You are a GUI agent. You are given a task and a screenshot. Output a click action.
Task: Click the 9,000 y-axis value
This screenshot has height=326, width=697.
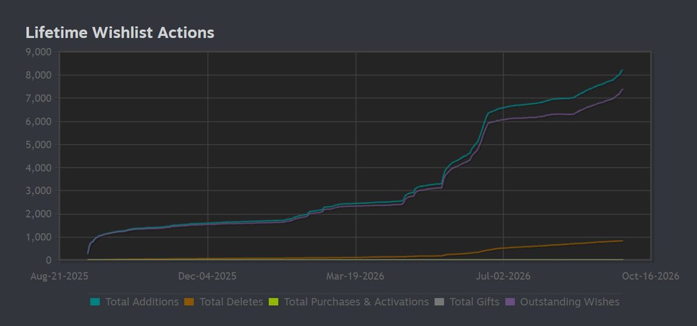(x=39, y=52)
